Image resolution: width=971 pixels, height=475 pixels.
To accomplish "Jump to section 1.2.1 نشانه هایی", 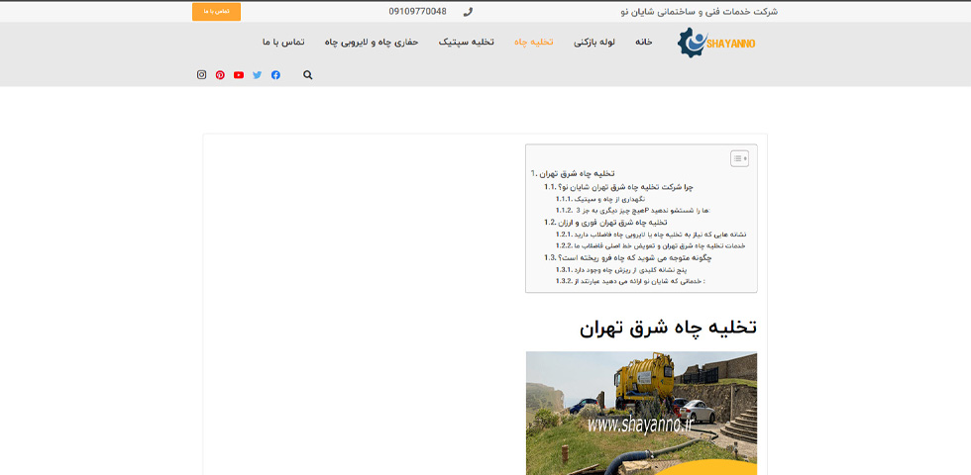I will pyautogui.click(x=651, y=235).
